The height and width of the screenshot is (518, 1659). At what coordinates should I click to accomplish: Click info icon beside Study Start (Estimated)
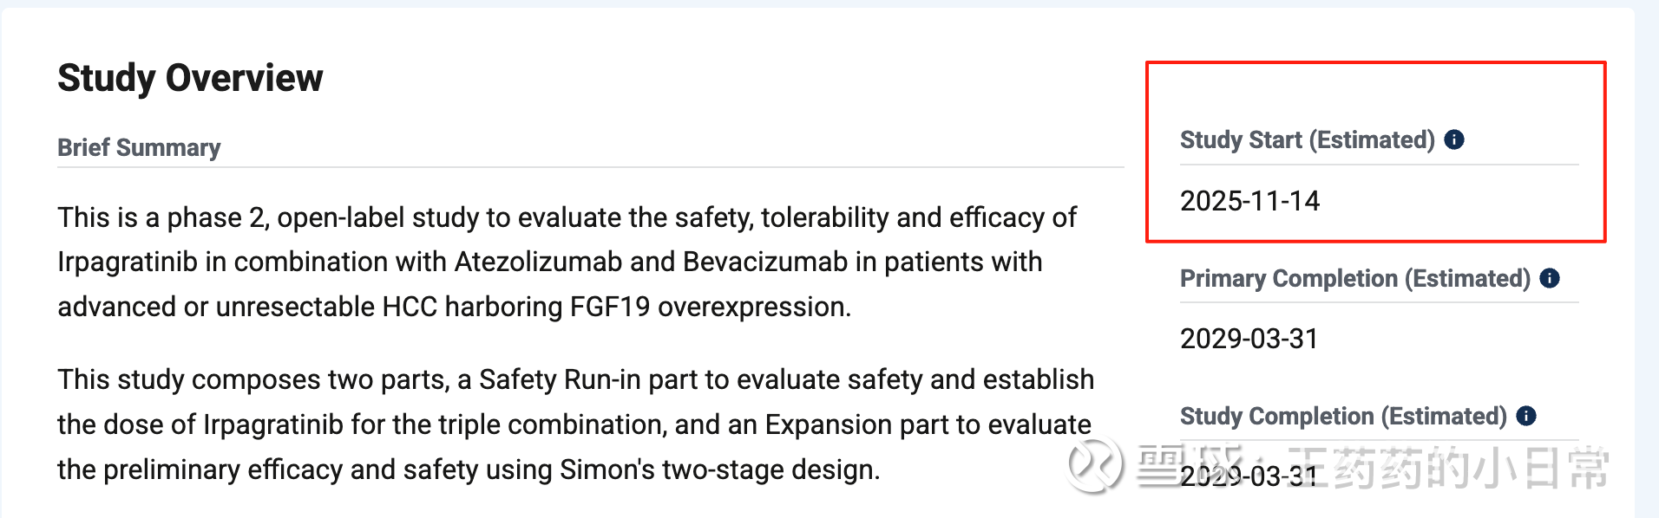click(1454, 140)
